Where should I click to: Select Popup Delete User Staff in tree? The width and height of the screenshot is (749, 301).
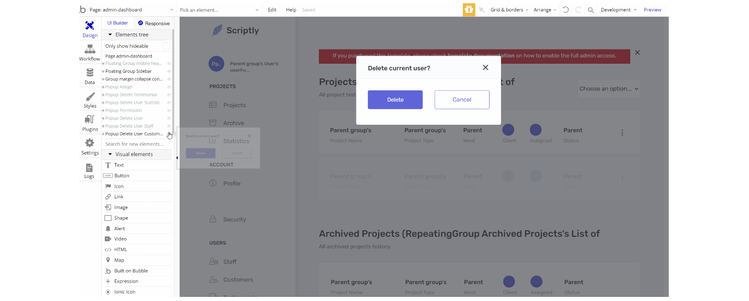(129, 126)
